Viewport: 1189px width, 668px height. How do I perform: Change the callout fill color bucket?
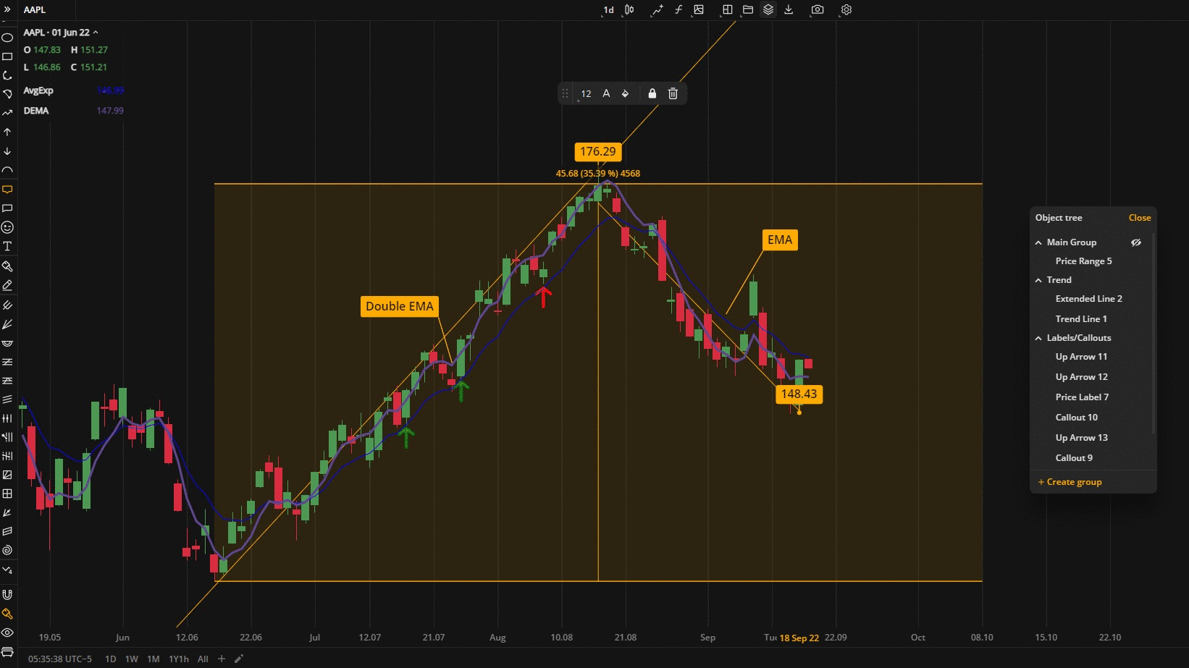(626, 93)
